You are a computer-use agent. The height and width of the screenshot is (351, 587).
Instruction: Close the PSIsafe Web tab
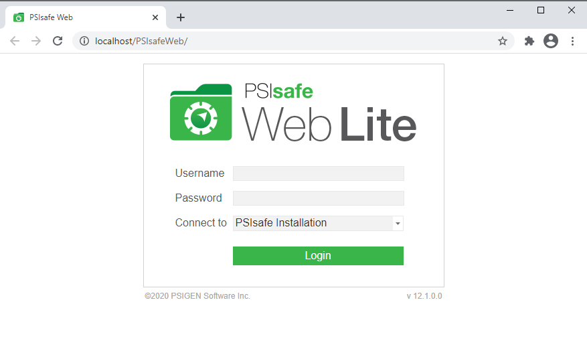coord(155,17)
